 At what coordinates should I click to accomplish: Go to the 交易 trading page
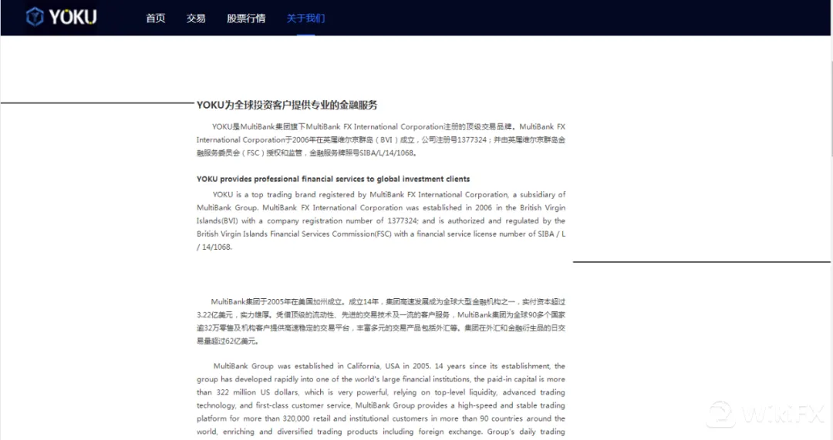(195, 18)
